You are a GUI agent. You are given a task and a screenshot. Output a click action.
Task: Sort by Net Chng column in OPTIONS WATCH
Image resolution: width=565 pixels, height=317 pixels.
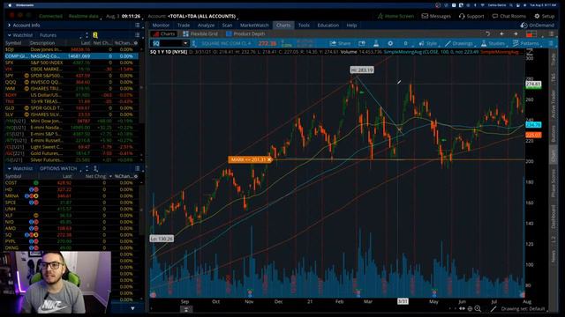(x=96, y=176)
